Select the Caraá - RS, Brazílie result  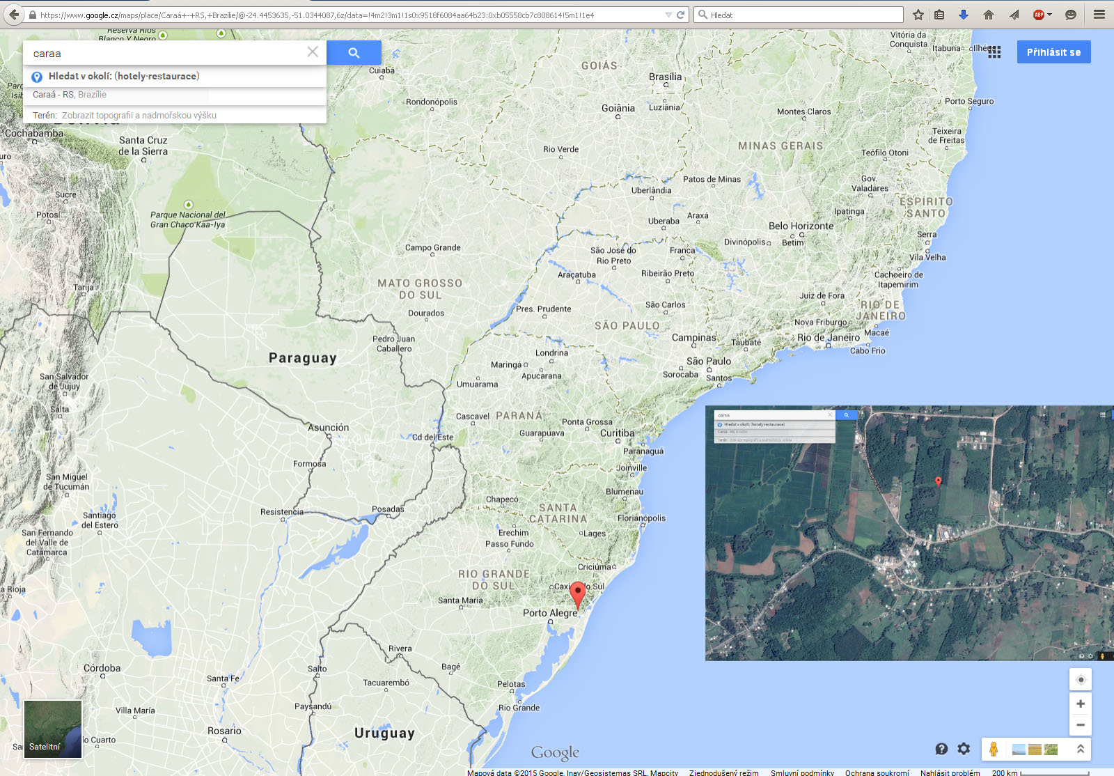click(x=175, y=95)
